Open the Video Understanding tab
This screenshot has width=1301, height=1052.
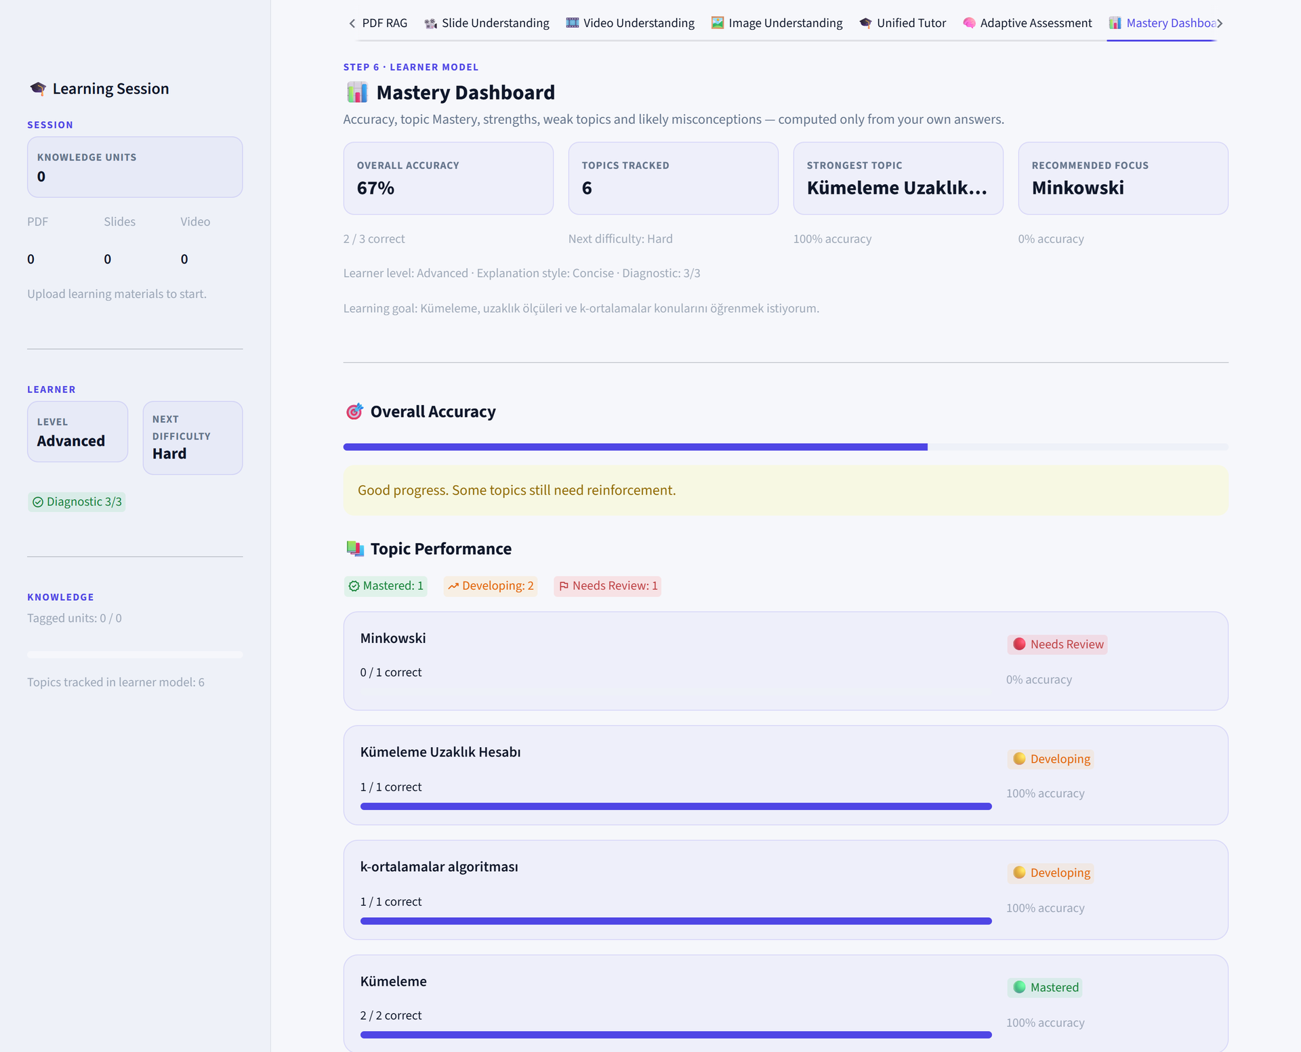click(x=630, y=23)
